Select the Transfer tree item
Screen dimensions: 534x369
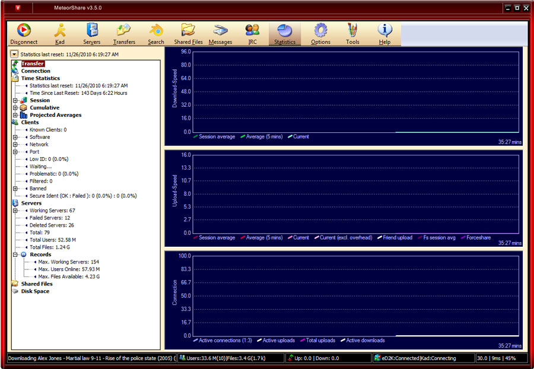[33, 63]
